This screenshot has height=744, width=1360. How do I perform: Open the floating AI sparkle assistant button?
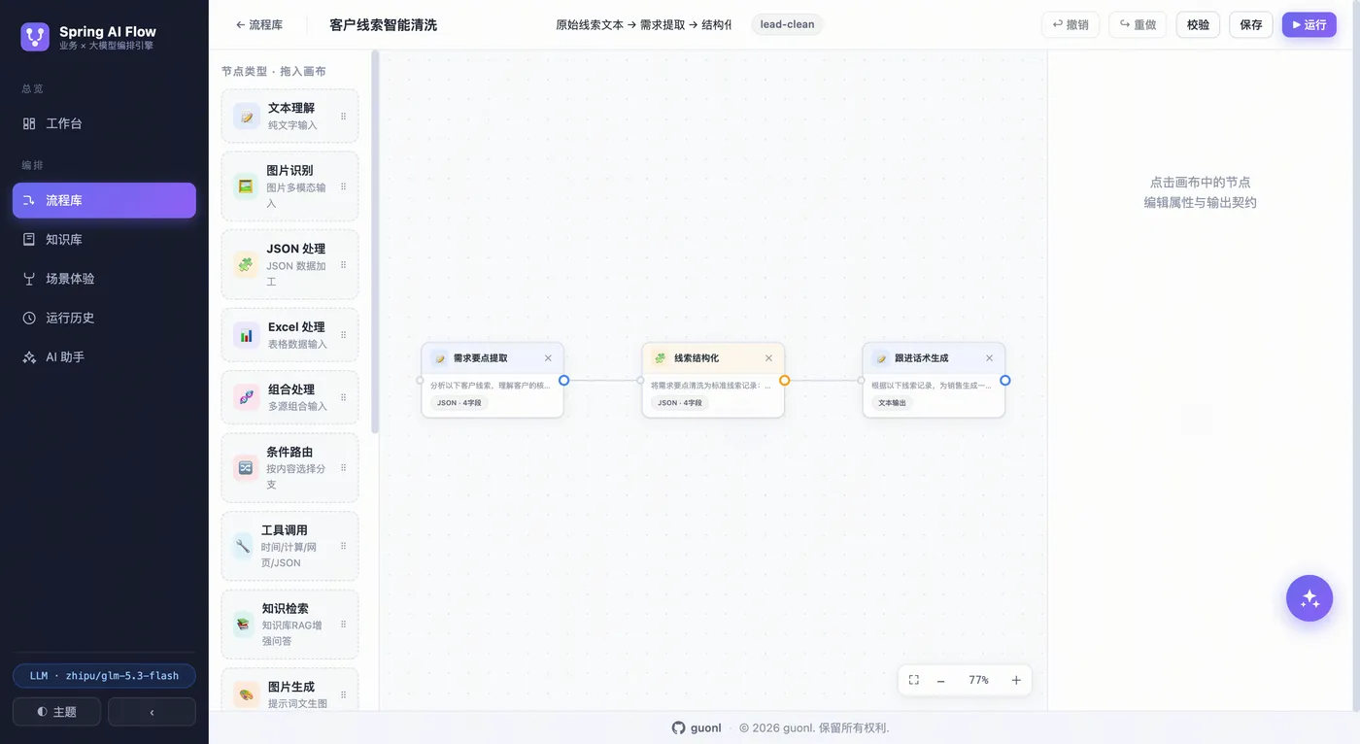1309,598
